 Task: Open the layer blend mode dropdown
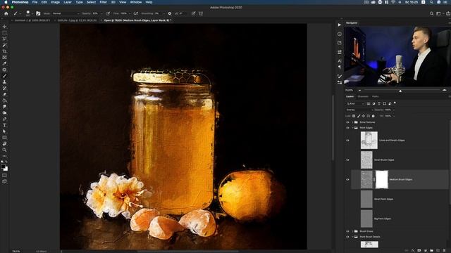[x=359, y=110]
